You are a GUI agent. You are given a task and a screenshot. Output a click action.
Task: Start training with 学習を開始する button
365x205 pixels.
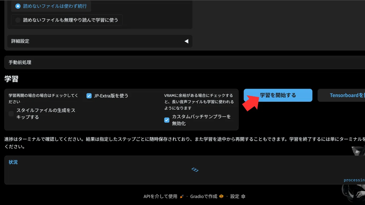pyautogui.click(x=278, y=95)
